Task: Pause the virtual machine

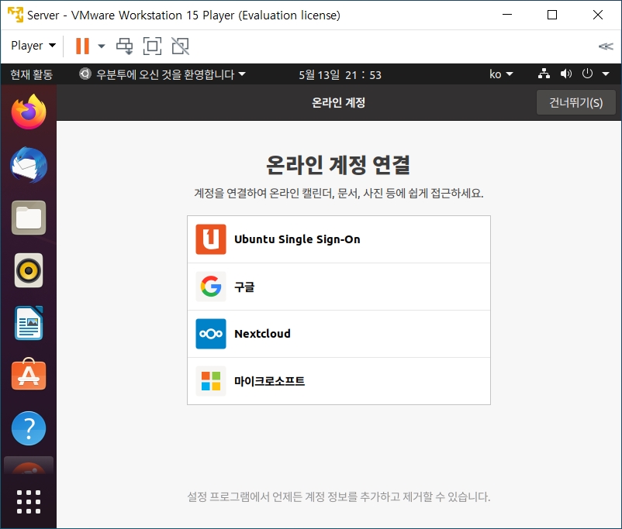Action: coord(82,46)
